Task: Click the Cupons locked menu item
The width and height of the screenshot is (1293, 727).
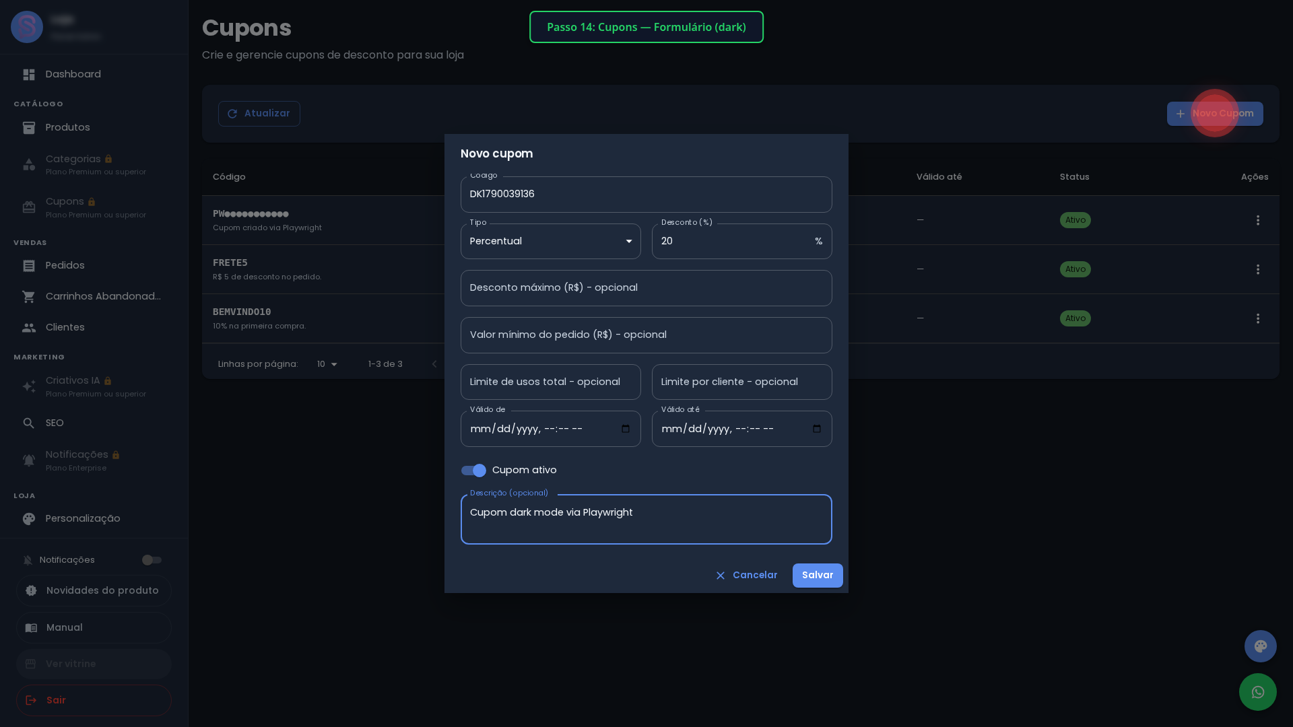Action: (94, 207)
